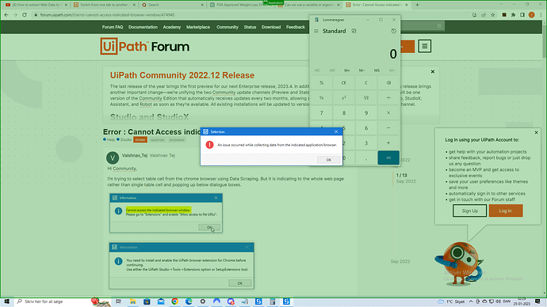547x307 pixels.
Task: Open the forum hamburger menu icon
Action: 425,46
